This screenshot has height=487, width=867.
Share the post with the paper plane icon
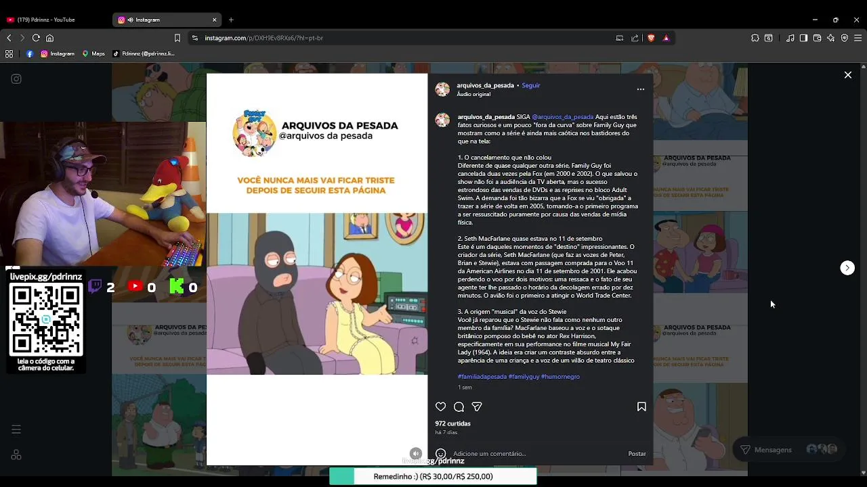477,407
